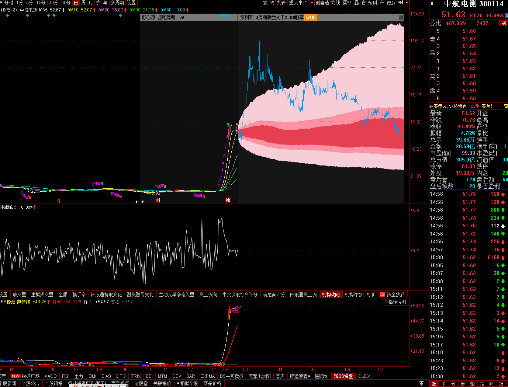508x387 pixels.
Task: Open the dropdown arrow at toolbar far right
Action: coord(407,3)
